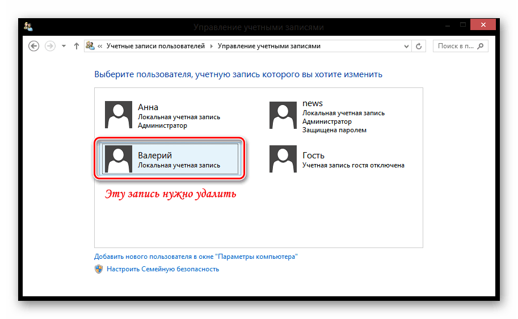Open the Анна administrator account name

(x=148, y=107)
